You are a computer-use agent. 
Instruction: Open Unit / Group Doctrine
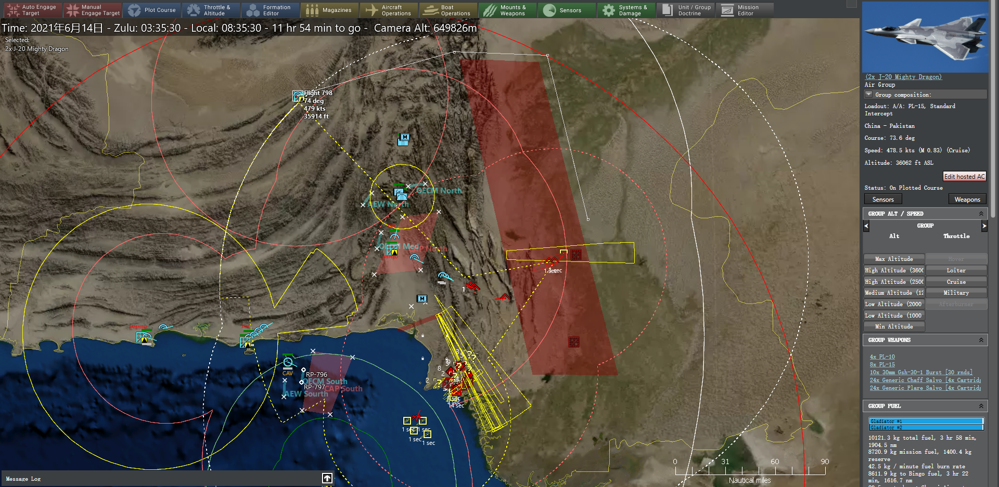click(x=686, y=10)
